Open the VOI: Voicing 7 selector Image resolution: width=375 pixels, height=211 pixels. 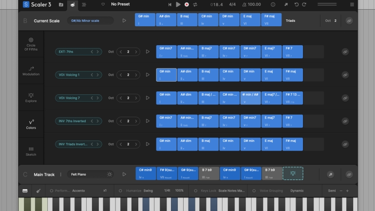click(x=78, y=98)
